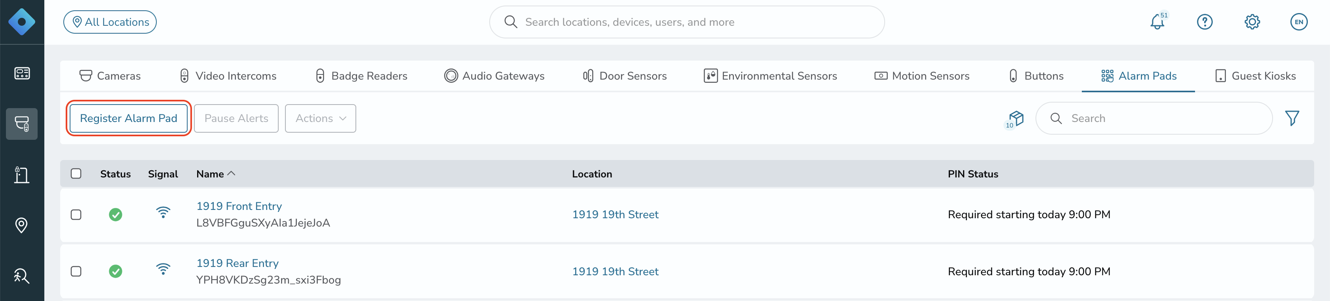Open the locations pin sidebar icon
Image resolution: width=1330 pixels, height=301 pixels.
coord(22,225)
